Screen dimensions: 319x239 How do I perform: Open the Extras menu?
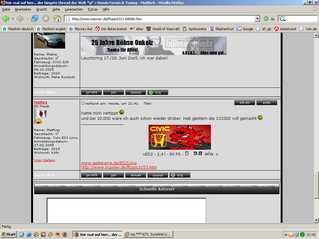[93, 9]
